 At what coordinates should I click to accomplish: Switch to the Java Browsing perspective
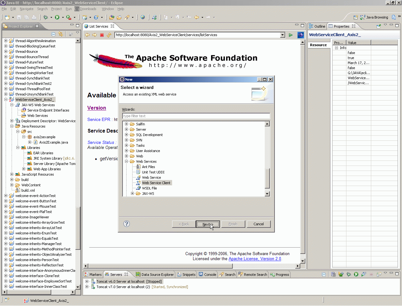374,17
